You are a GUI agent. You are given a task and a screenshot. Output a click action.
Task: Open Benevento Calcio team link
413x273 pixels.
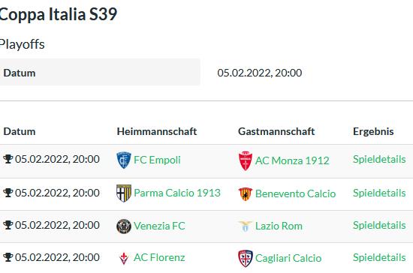295,193
